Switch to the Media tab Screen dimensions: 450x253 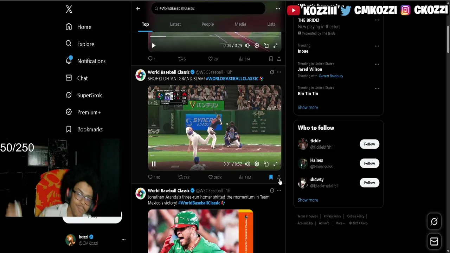click(240, 24)
